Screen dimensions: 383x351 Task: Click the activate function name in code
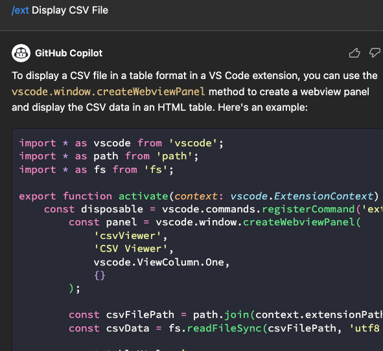pyautogui.click(x=143, y=196)
